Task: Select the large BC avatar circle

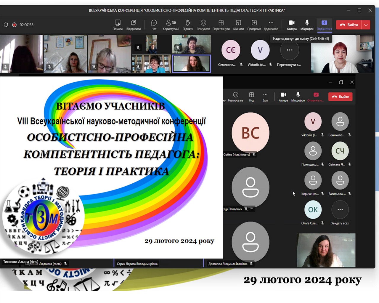Action: tap(250, 133)
